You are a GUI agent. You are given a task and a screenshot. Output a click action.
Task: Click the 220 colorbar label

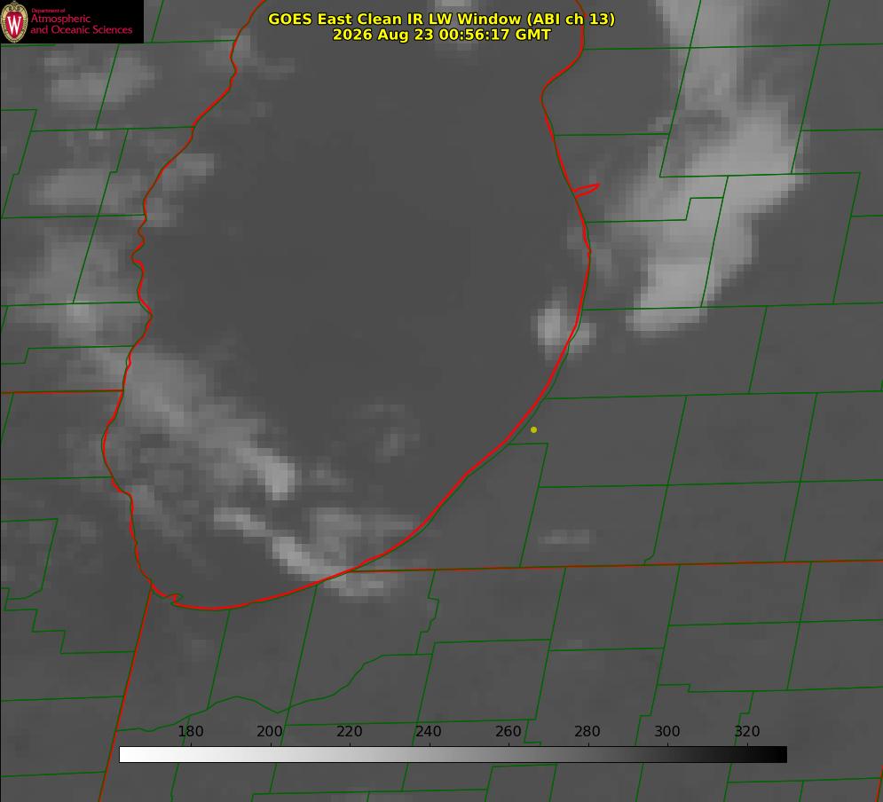point(349,731)
